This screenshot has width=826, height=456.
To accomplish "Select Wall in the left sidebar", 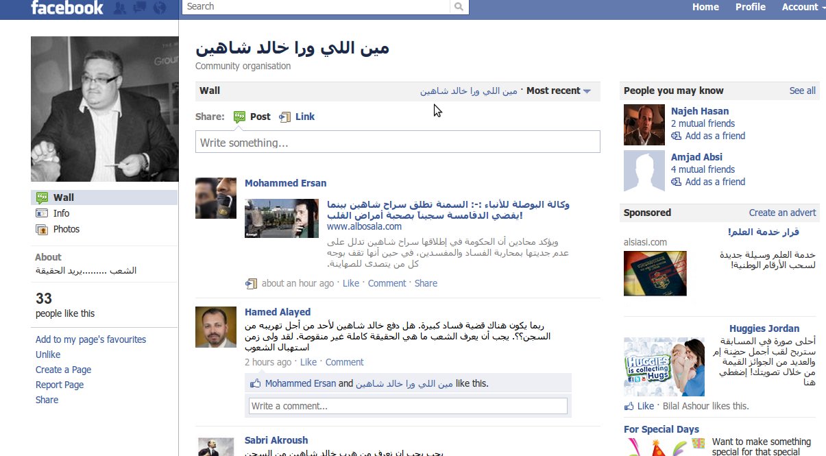I will pyautogui.click(x=104, y=197).
